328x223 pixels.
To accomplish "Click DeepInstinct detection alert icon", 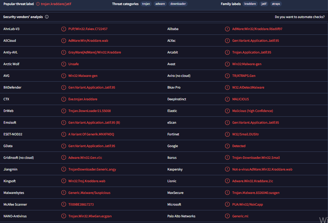I will pyautogui.click(x=228, y=99).
